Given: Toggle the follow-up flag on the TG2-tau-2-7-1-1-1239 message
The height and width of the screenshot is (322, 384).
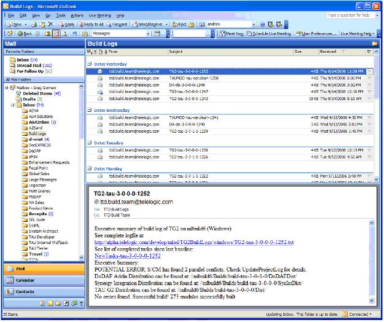Looking at the screenshot, I should (369, 132).
